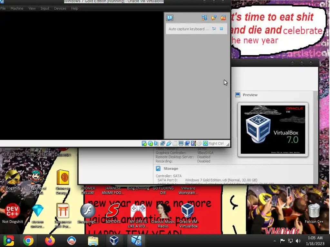Image resolution: width=330 pixels, height=247 pixels.
Task: Click the Controller: SATA line
Action: click(169, 176)
